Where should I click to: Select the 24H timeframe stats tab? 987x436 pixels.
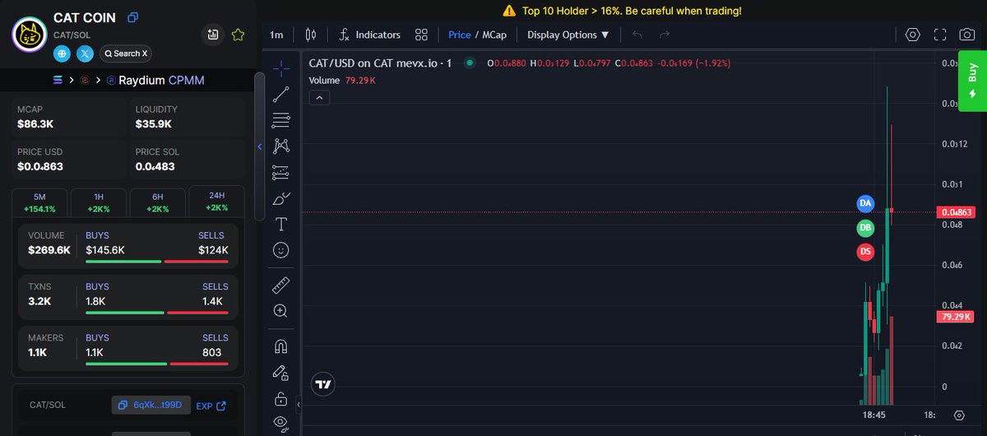coord(216,202)
